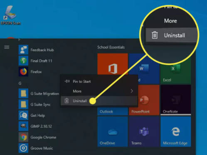
Task: Open the More submenu entry
Action: tap(99, 91)
